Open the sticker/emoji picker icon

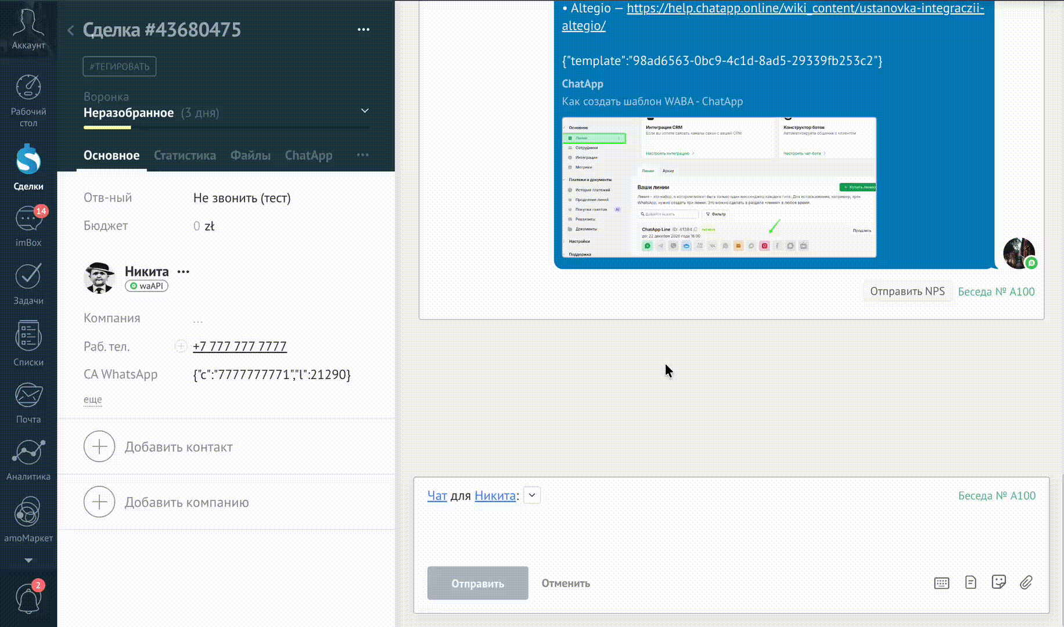pos(998,582)
